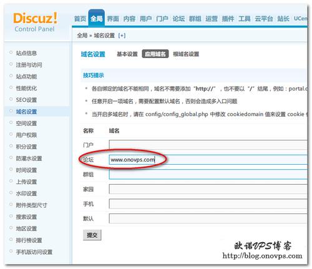Select 域名设置 in the sidebar

coord(26,112)
